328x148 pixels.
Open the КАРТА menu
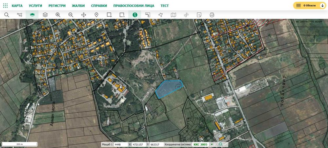(x=17, y=6)
